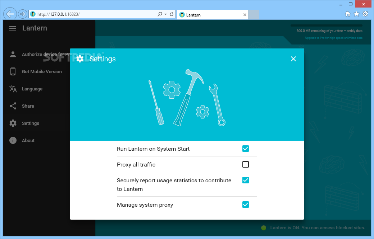Viewport: 374px width, 239px height.
Task: Open a new blank browser tab
Action: 254,15
